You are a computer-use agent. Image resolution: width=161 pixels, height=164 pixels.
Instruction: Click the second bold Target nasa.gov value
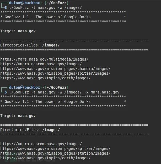pos(27,116)
